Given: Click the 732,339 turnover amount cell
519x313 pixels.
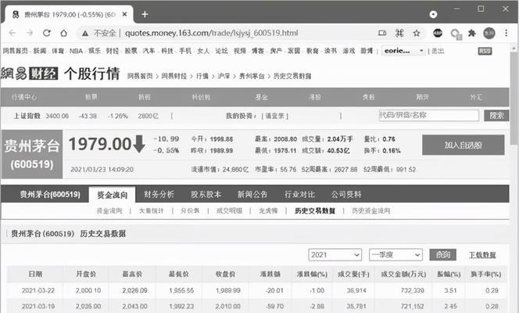Looking at the screenshot, I should click(412, 290).
